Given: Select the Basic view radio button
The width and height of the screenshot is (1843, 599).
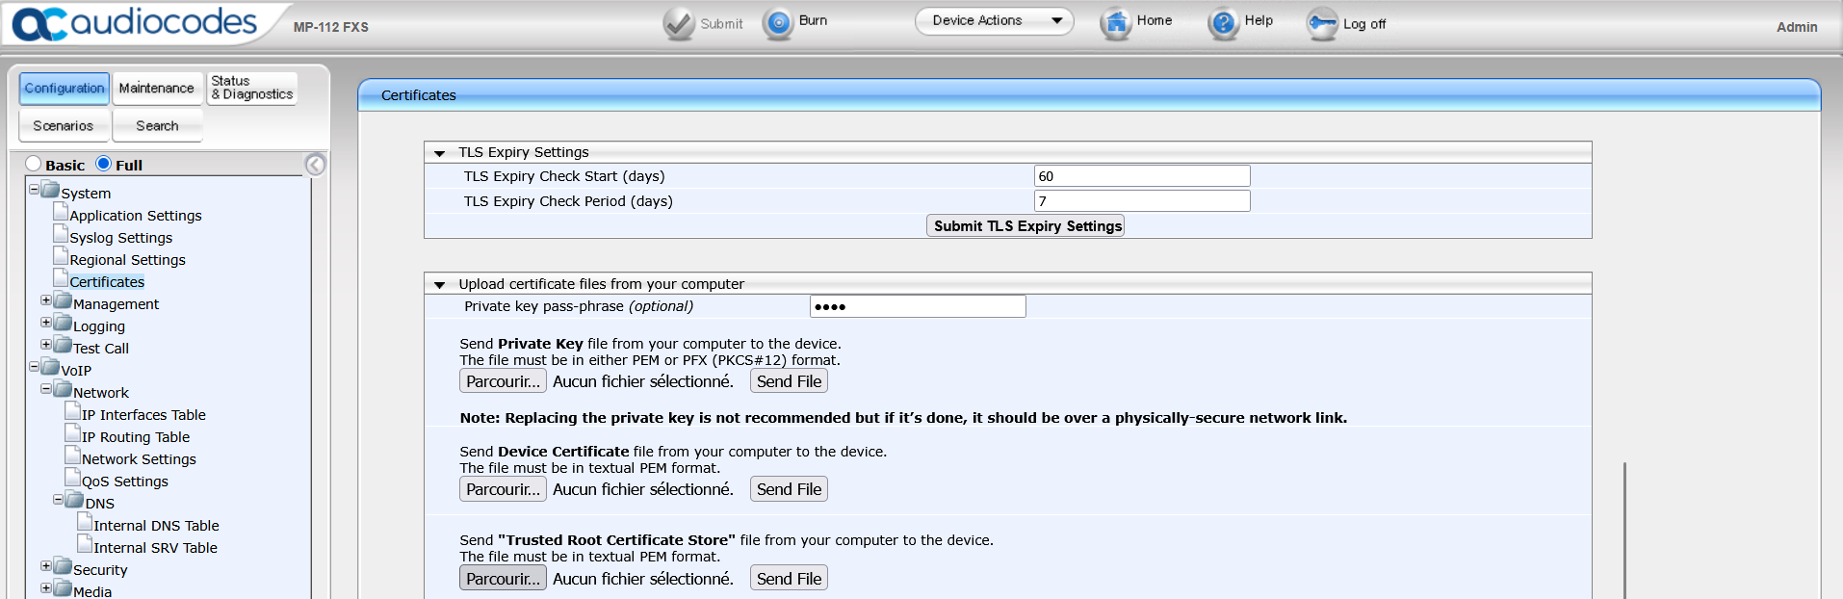Looking at the screenshot, I should tap(34, 164).
